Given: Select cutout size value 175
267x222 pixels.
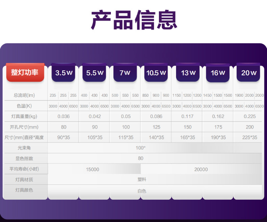Looking at the screenshot, I should coord(218,127).
